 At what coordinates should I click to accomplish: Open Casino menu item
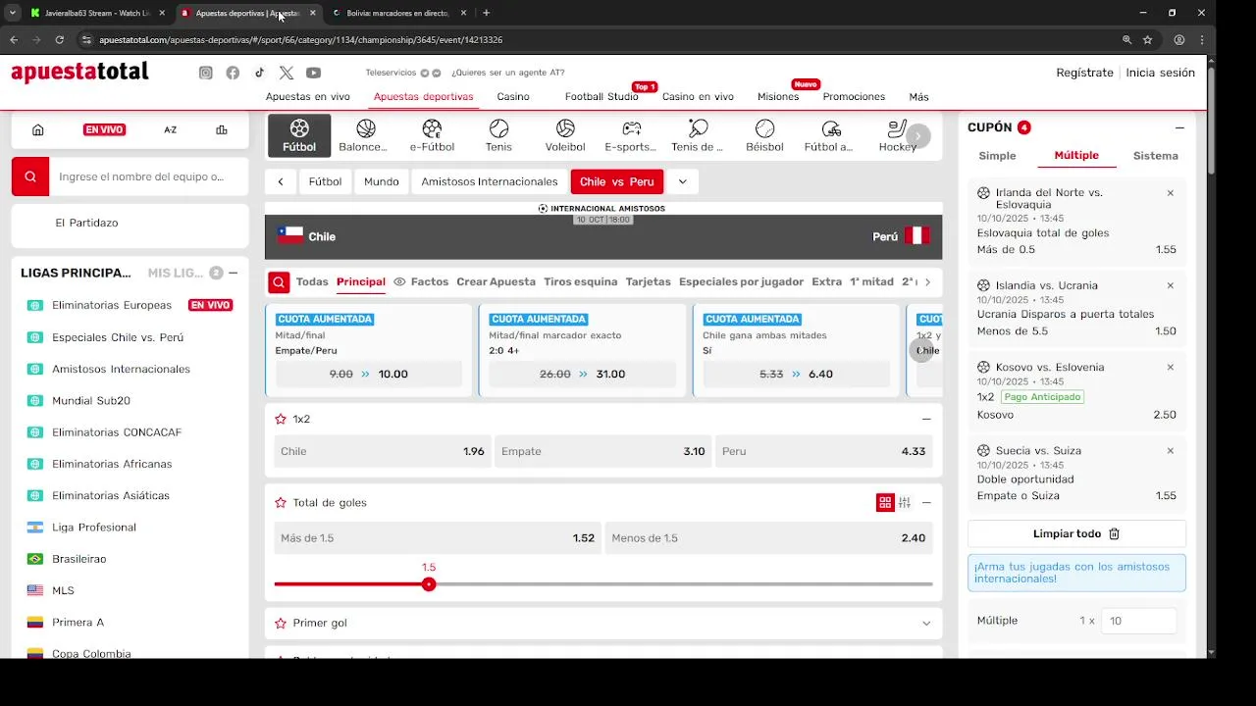[x=513, y=97]
